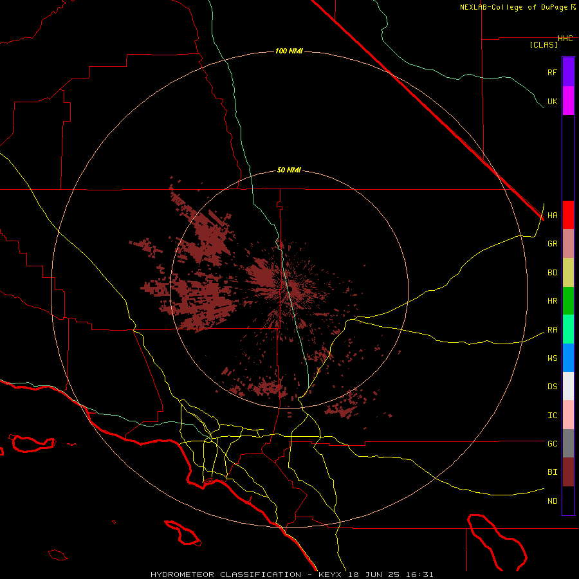This screenshot has width=579, height=579.
Task: Click the dark green HR legend swatch
Action: 568,301
